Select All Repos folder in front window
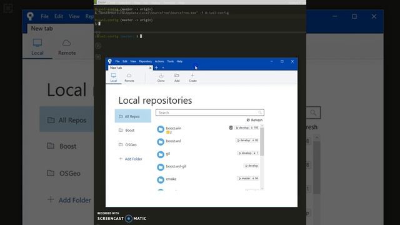This screenshot has width=400, height=225. click(133, 116)
